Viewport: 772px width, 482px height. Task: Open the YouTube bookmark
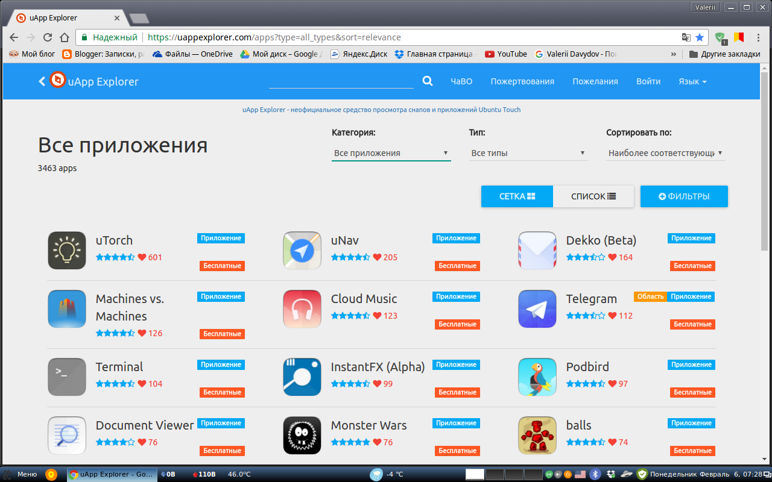click(x=506, y=54)
